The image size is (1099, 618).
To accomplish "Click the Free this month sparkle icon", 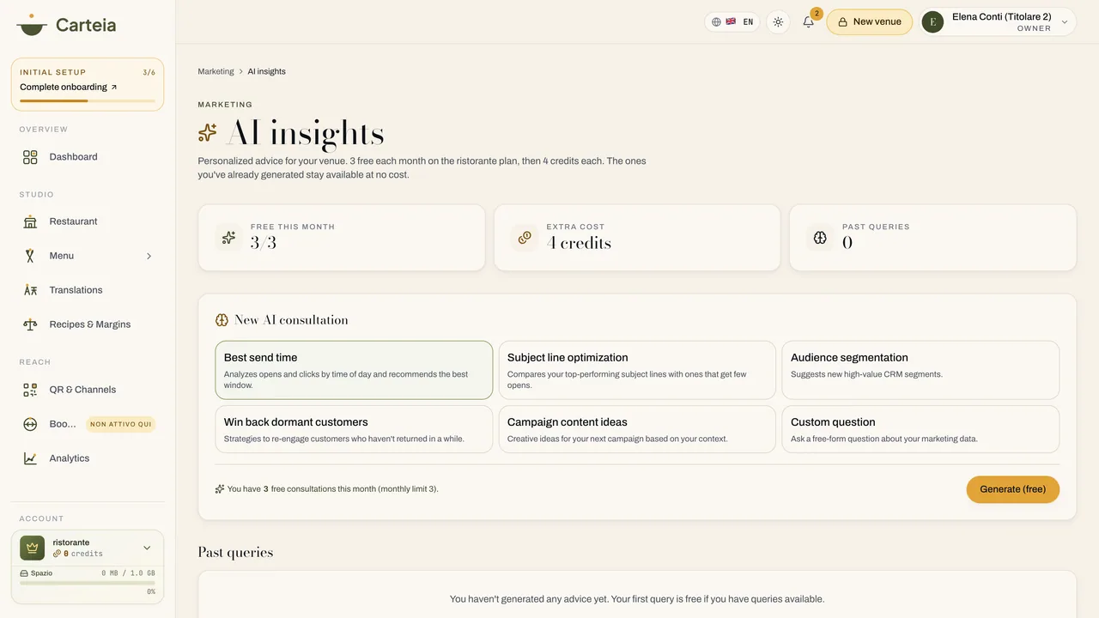I will pyautogui.click(x=228, y=238).
